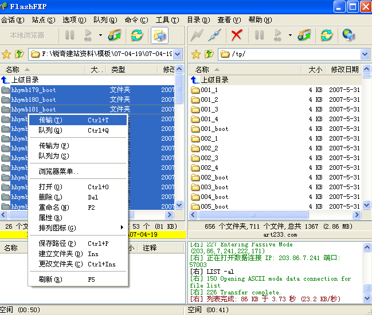372x315 pixels.
Task: Click local file list vertical scrollbar thumb
Action: (179, 89)
